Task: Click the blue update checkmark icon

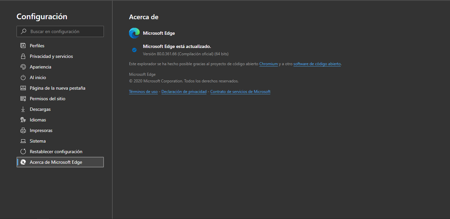Action: pos(134,50)
